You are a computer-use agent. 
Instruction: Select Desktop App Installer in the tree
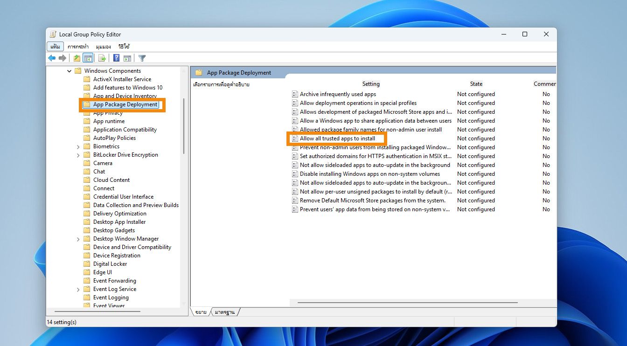(x=119, y=222)
